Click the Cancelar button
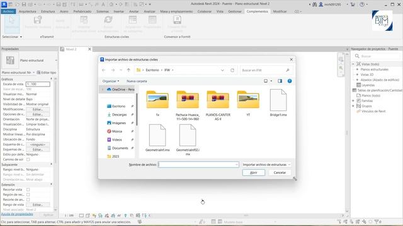This screenshot has width=403, height=226. [280, 173]
